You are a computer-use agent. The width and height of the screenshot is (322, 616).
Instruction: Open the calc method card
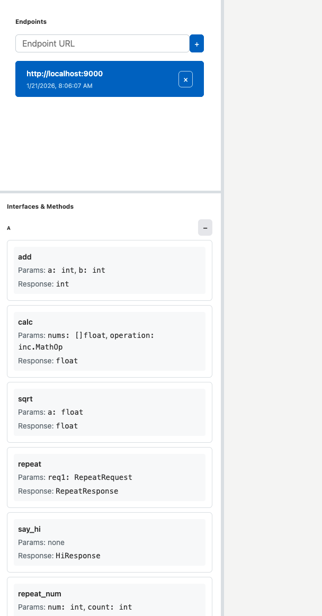(x=110, y=341)
